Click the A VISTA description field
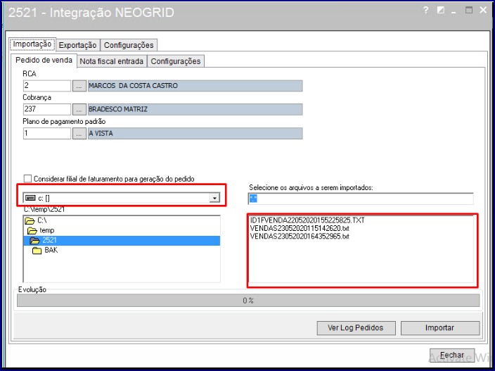 pos(195,133)
